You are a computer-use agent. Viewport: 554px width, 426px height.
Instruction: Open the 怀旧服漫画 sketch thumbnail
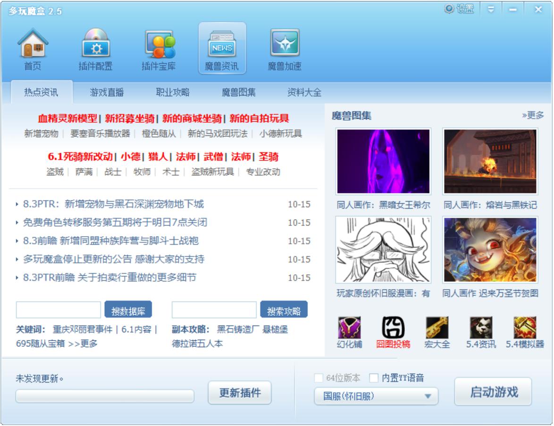click(x=383, y=250)
